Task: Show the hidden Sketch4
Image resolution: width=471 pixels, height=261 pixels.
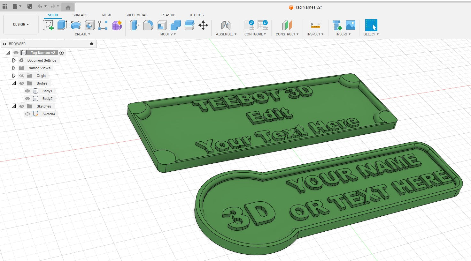Action: click(27, 114)
